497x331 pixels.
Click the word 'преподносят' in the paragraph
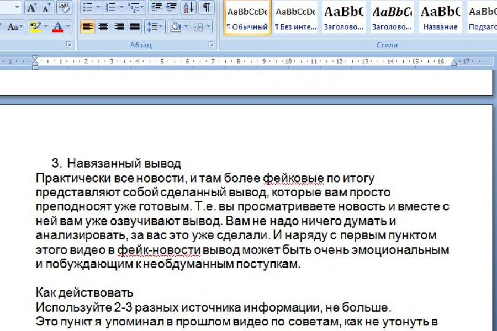(x=73, y=206)
